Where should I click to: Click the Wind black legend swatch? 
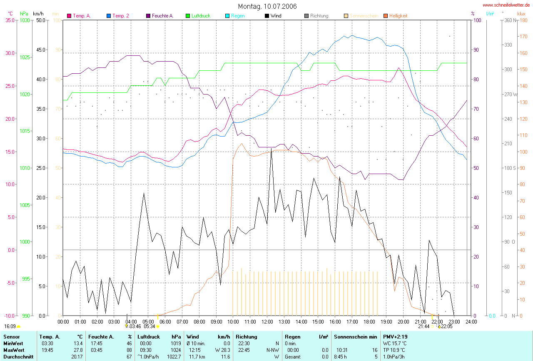(267, 16)
